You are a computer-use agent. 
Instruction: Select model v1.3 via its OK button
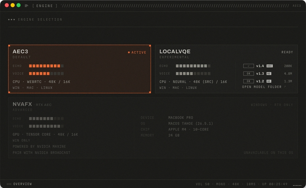pyautogui.click(x=248, y=74)
